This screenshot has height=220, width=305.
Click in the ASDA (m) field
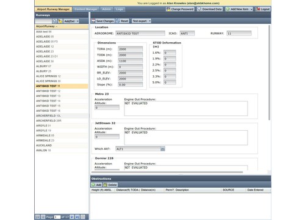click(131, 61)
